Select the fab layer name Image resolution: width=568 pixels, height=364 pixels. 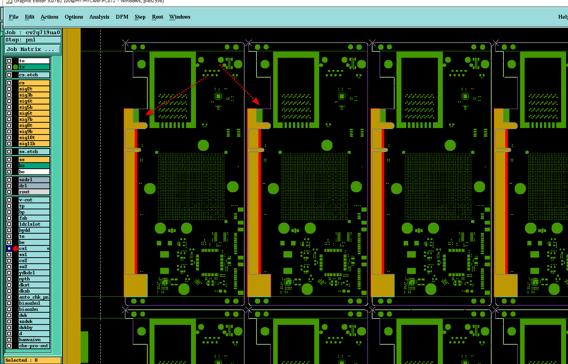pyautogui.click(x=34, y=218)
